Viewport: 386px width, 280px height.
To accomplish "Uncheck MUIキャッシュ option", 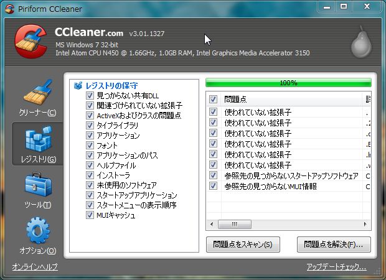I will coord(90,215).
